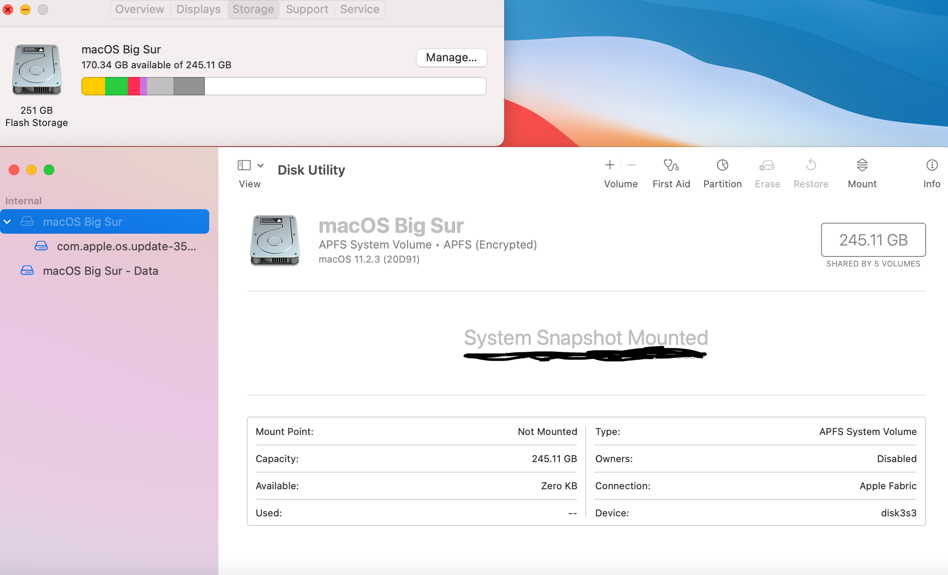Click the green segment of storage bar

116,86
